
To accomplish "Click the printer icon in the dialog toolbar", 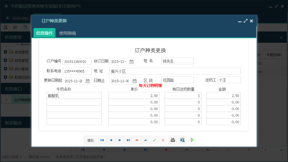I will pyautogui.click(x=173, y=140).
